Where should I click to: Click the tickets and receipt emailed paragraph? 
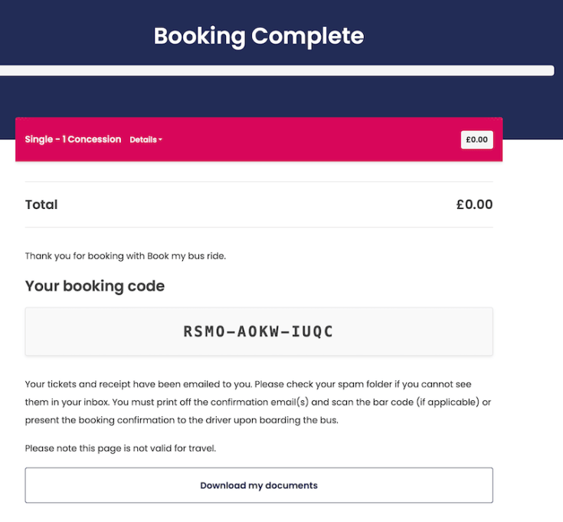(258, 402)
